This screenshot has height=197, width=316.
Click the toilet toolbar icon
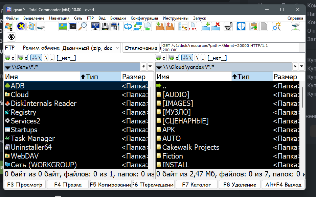[228, 27]
